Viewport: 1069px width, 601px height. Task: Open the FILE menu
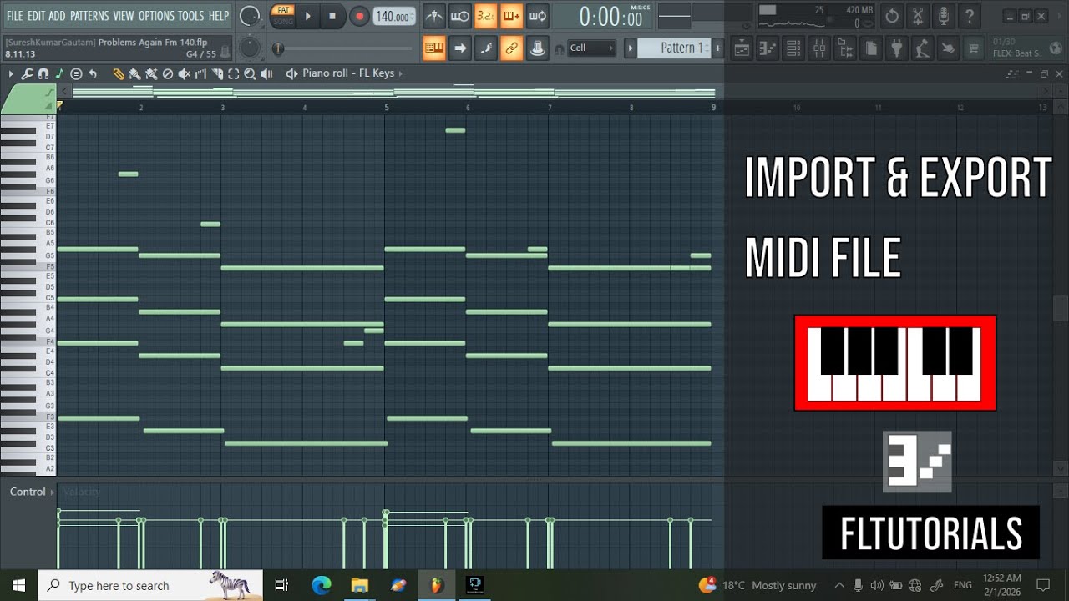14,16
